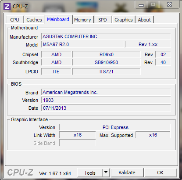Switch to the CPU tab
This screenshot has width=182, height=180.
click(x=14, y=20)
